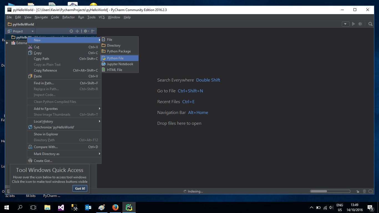Open the run configurations dropdown
Viewport: 379px width, 213px height.
coord(345,24)
